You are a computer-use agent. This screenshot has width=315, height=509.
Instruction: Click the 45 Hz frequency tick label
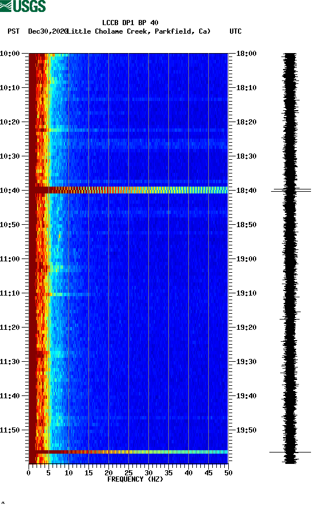[x=208, y=473]
